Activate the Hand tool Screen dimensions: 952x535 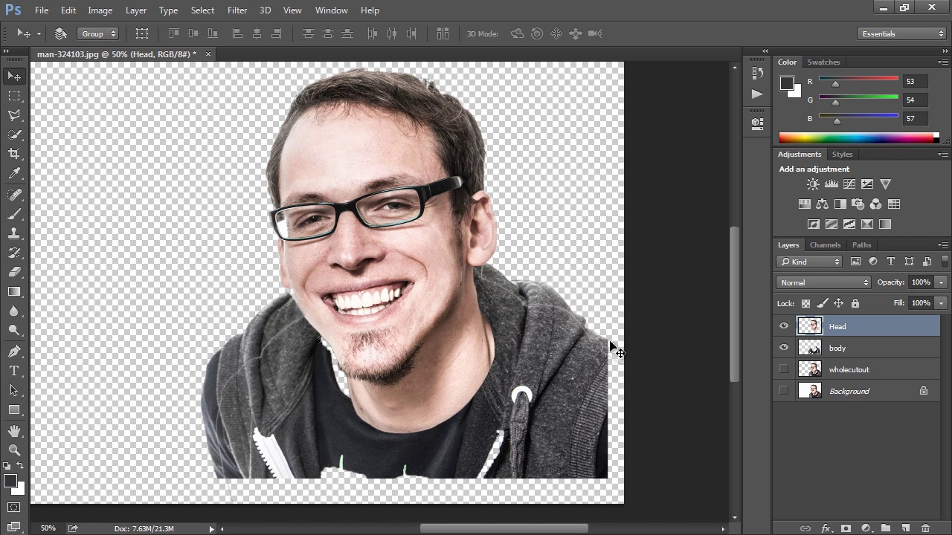tap(14, 431)
